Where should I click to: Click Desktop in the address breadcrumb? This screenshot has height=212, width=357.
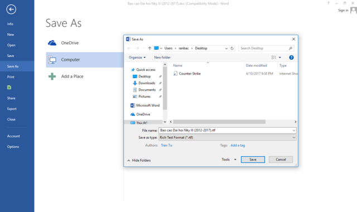coord(201,49)
